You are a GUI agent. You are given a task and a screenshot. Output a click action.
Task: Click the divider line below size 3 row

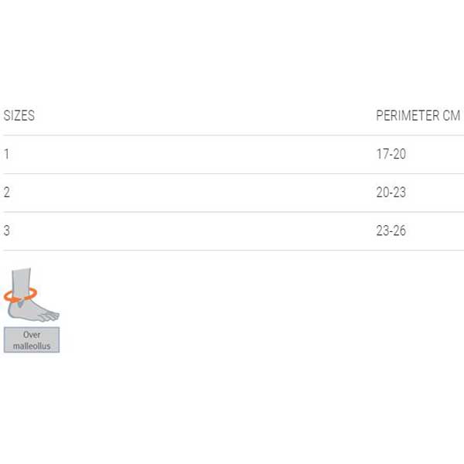coord(234,250)
